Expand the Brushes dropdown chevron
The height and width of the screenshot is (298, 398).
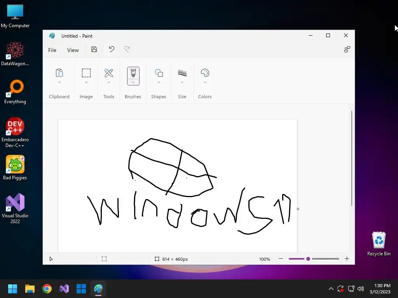[133, 82]
